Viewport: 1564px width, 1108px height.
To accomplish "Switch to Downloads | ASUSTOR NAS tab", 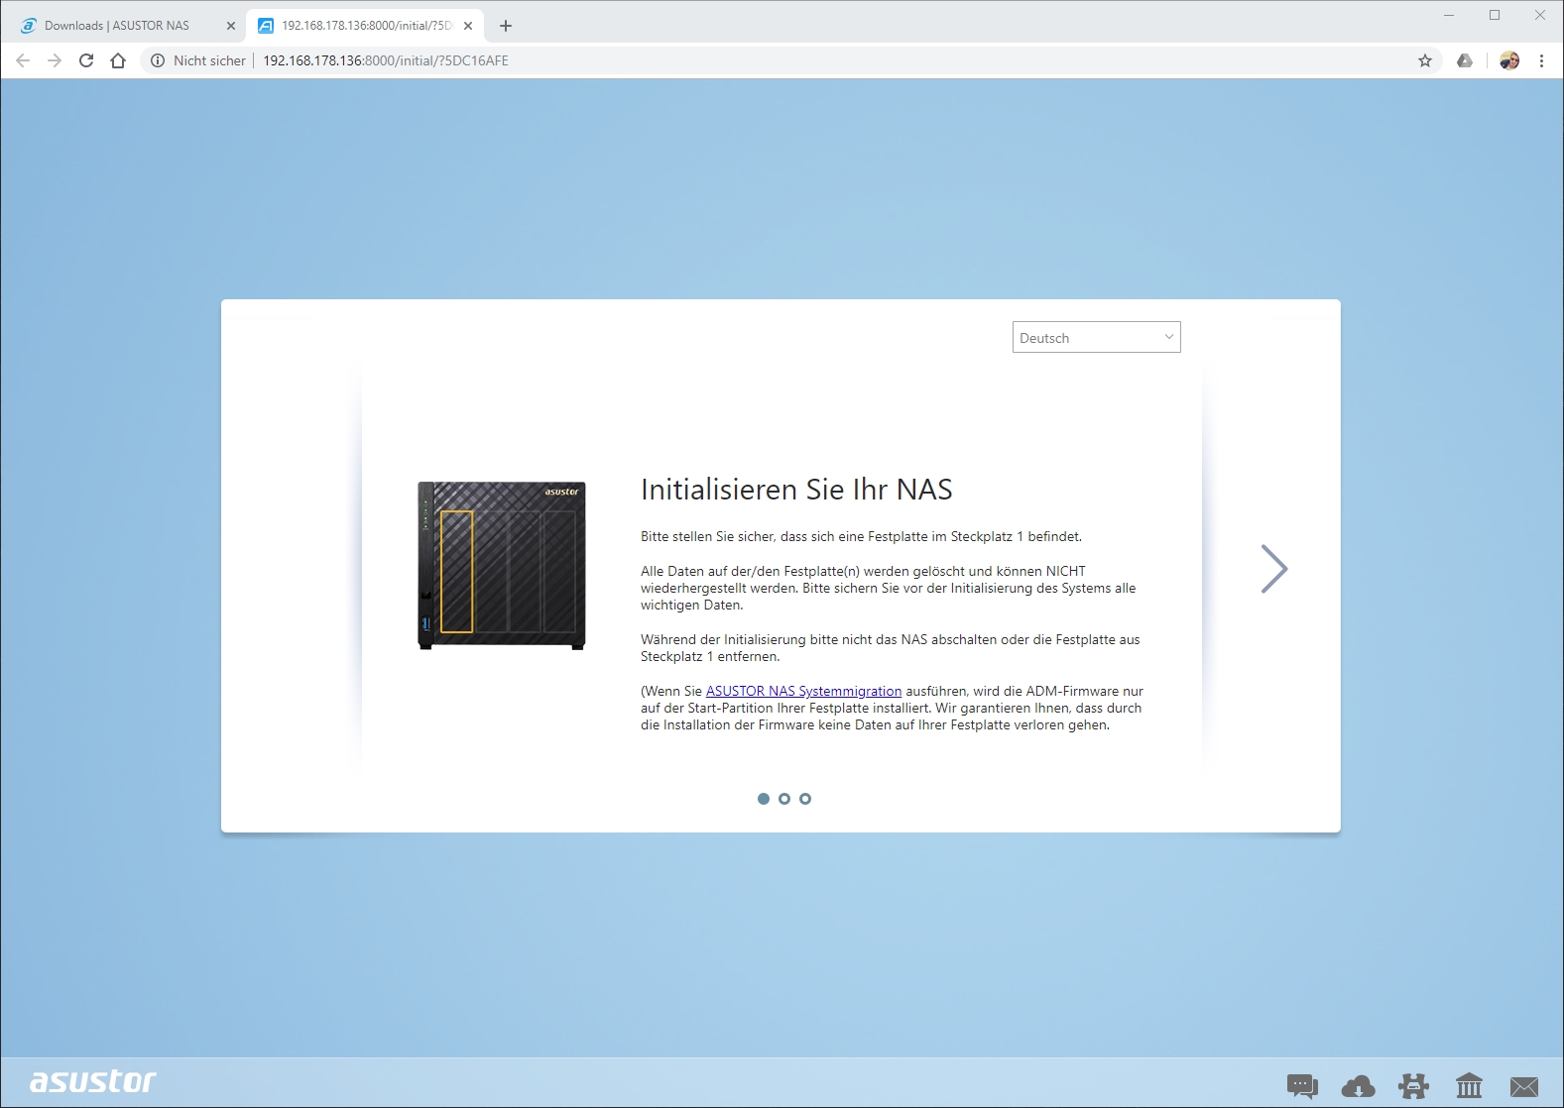I will 116,26.
